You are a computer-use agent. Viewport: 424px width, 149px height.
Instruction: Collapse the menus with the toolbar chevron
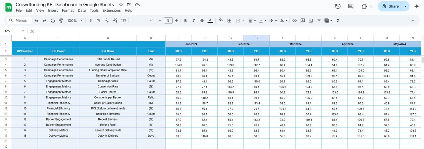tap(413, 21)
